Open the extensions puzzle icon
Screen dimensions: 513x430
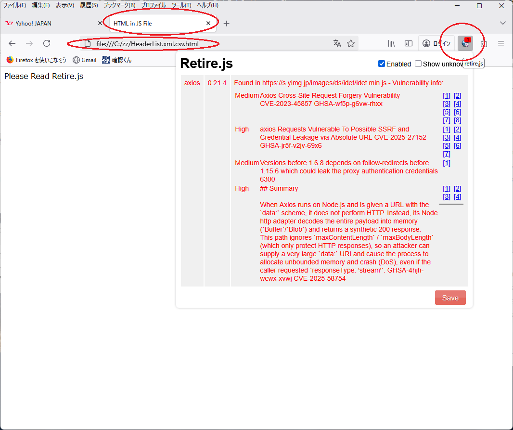[x=484, y=43]
